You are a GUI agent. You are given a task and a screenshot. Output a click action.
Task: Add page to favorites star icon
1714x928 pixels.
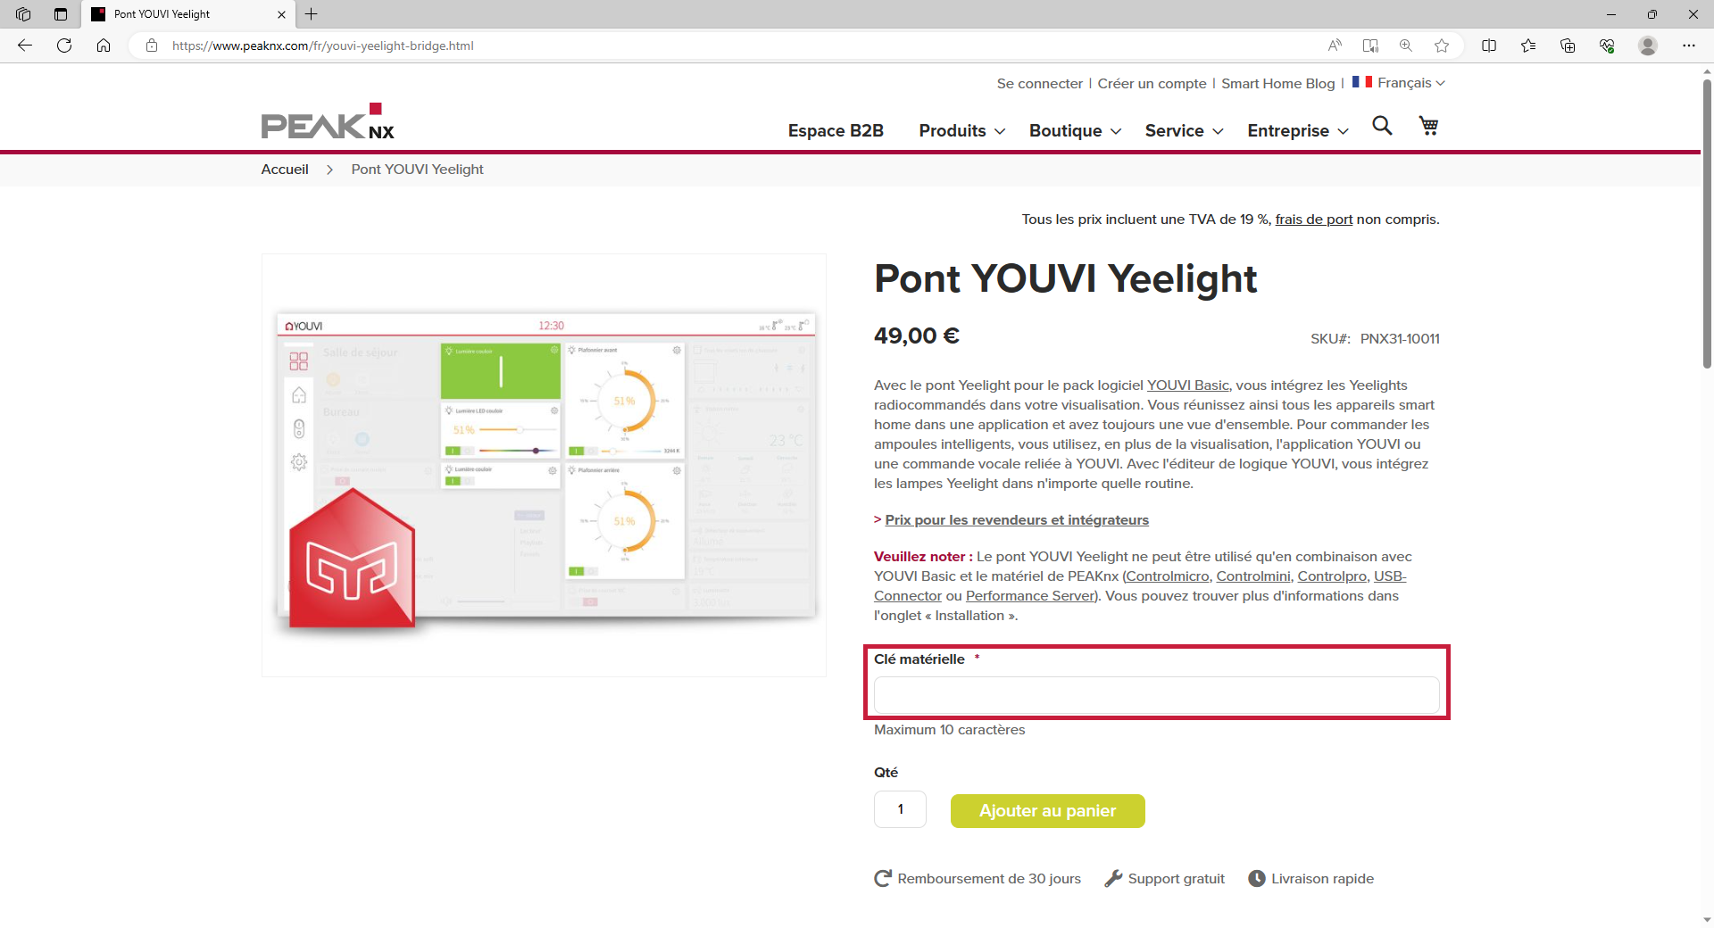(x=1442, y=46)
